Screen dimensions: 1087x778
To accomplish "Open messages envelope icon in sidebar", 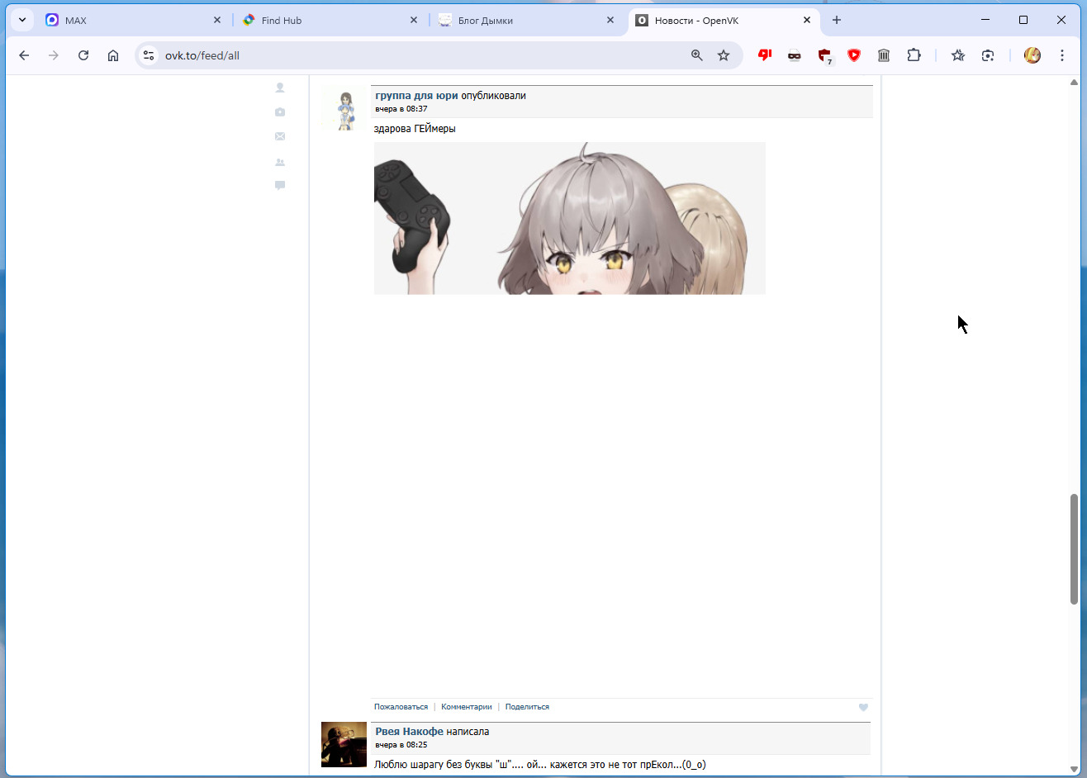I will point(280,136).
